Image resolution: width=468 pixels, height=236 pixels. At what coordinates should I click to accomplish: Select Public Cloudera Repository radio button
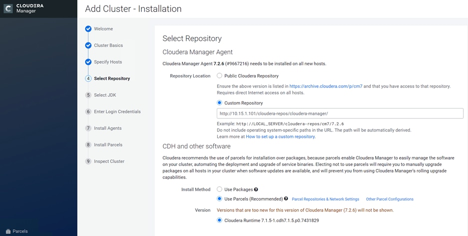tap(219, 75)
